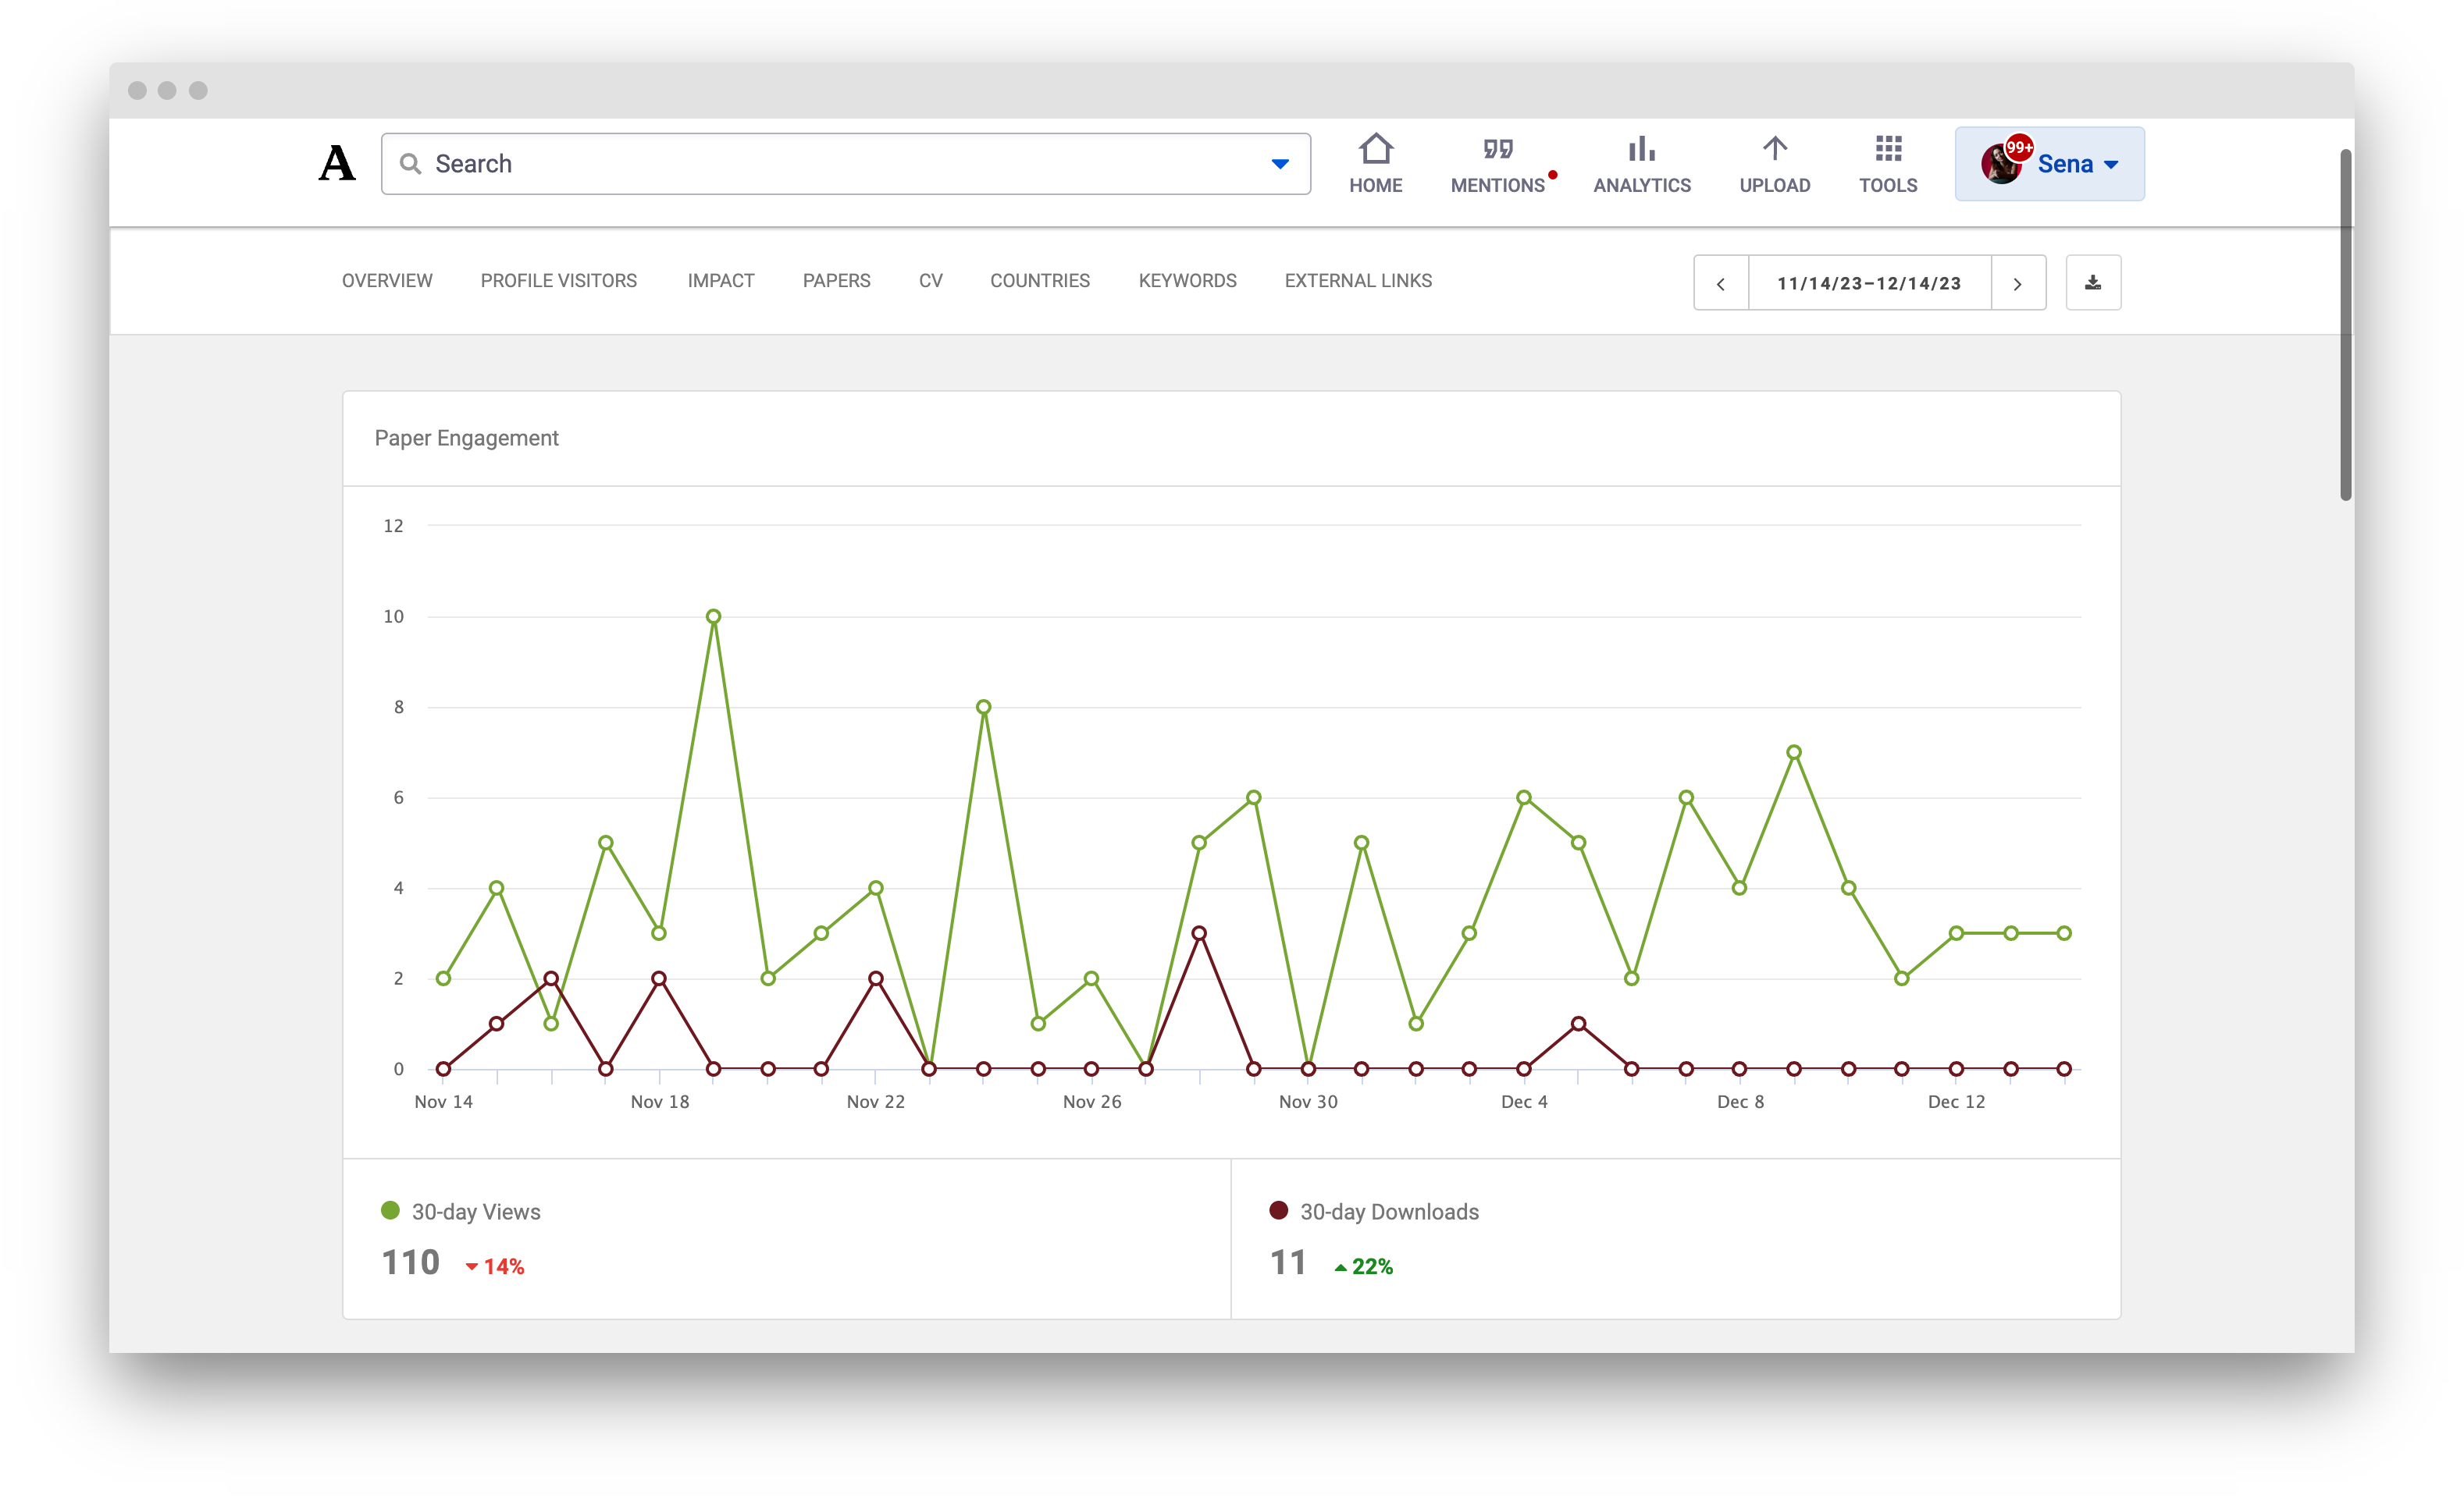Open the Tools grid icon
The width and height of the screenshot is (2464, 1509).
click(1888, 149)
